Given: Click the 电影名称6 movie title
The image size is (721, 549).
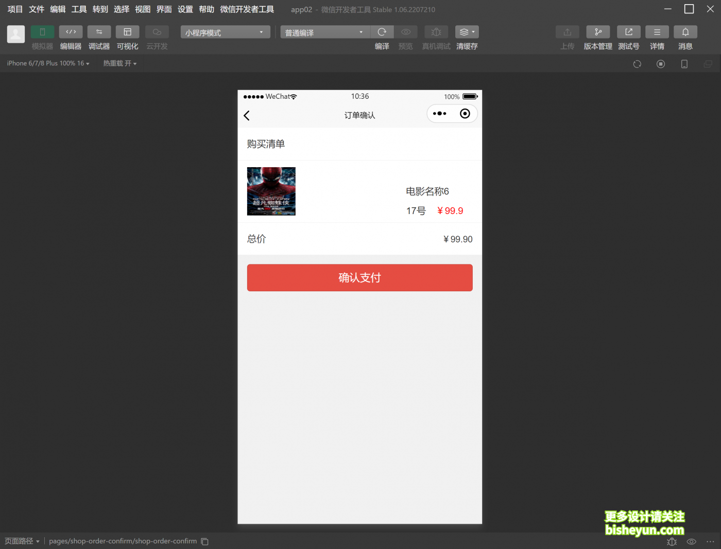Looking at the screenshot, I should [427, 191].
